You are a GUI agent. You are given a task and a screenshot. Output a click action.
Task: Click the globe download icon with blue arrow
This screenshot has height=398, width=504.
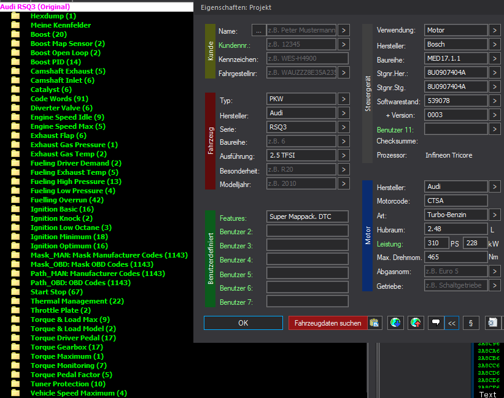(395, 323)
